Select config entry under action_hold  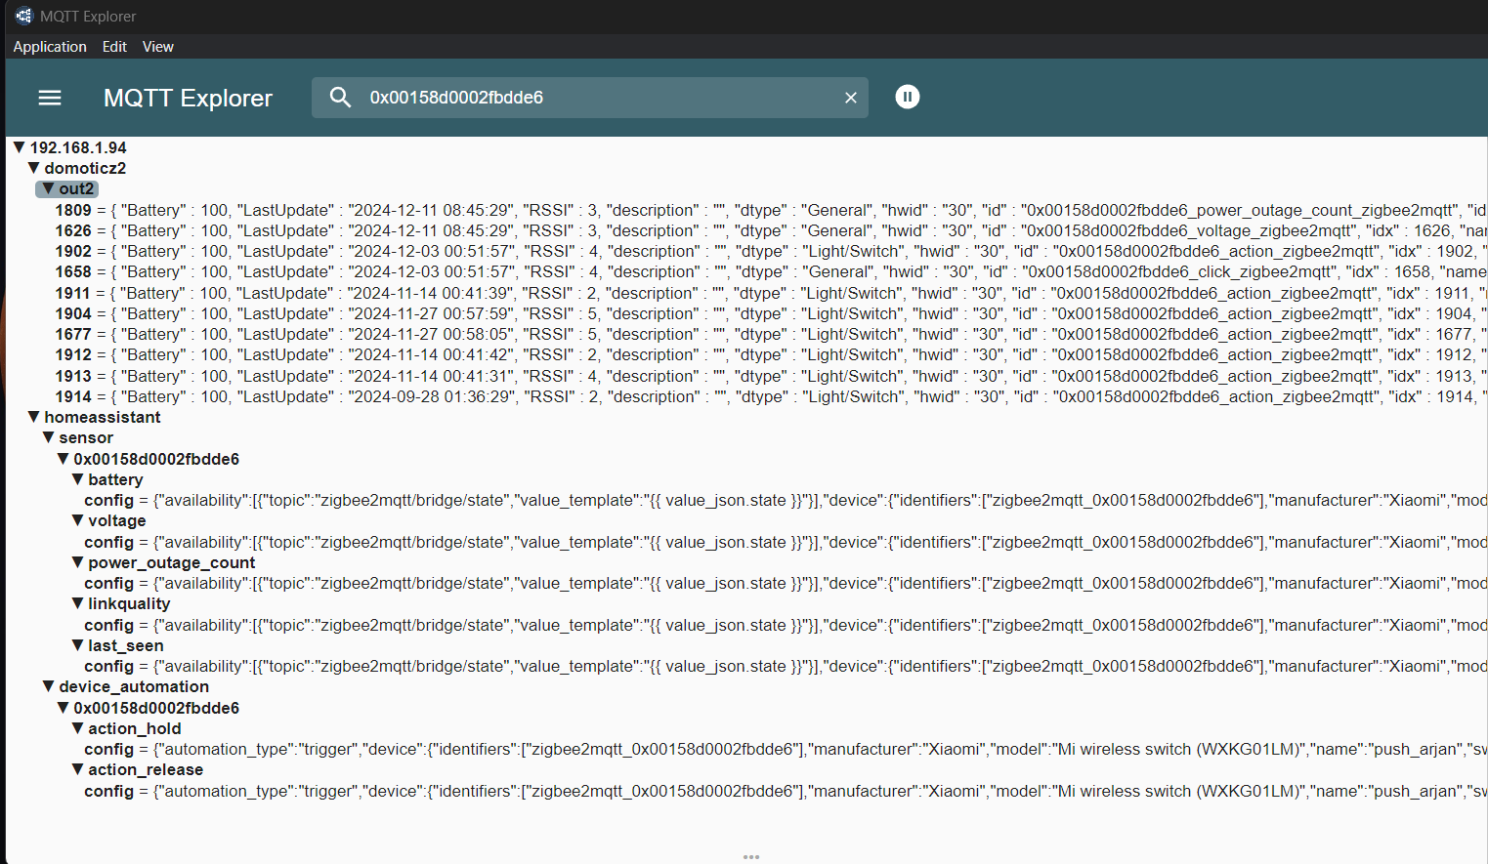coord(786,749)
